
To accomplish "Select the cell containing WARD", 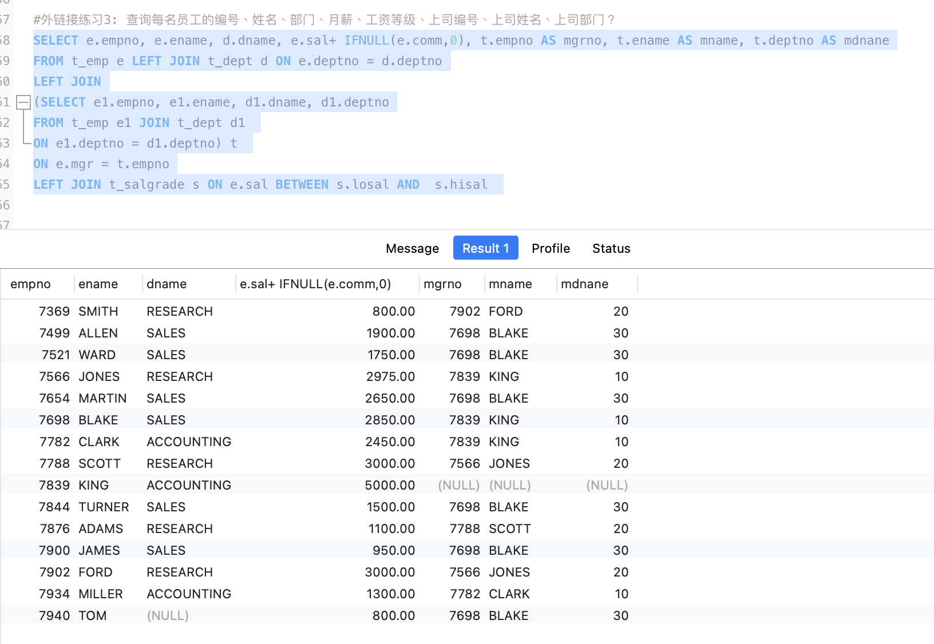I will point(97,355).
